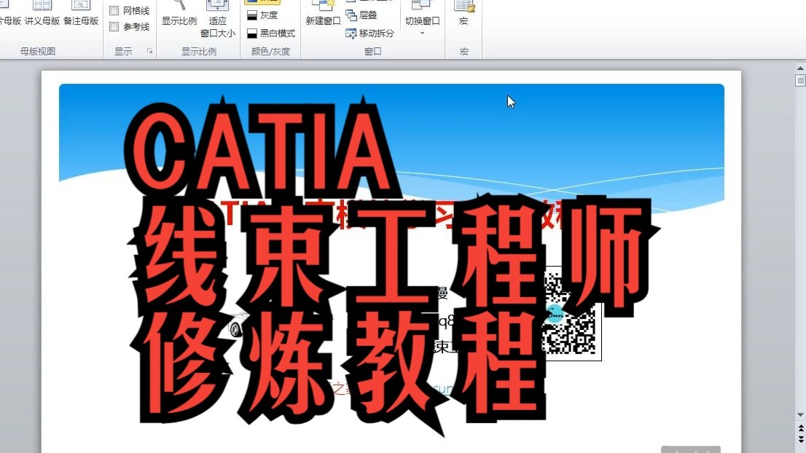Click the vertical scrollbar up arrow
This screenshot has width=806, height=453.
800,68
